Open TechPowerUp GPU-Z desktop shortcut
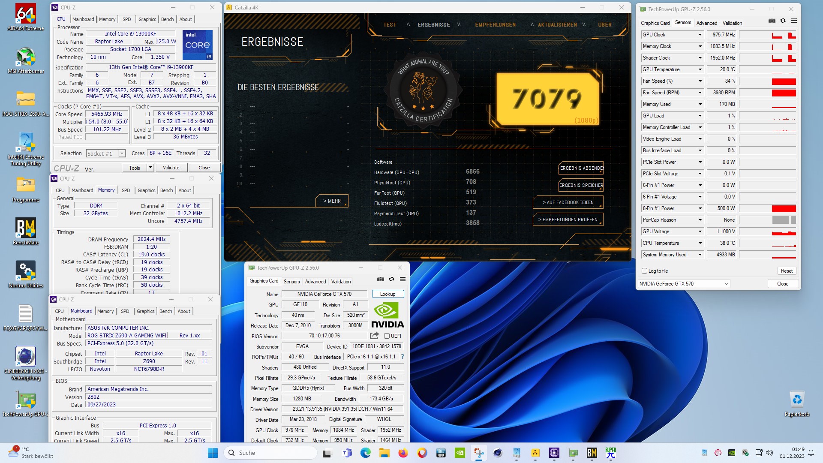This screenshot has height=463, width=823. [26, 403]
